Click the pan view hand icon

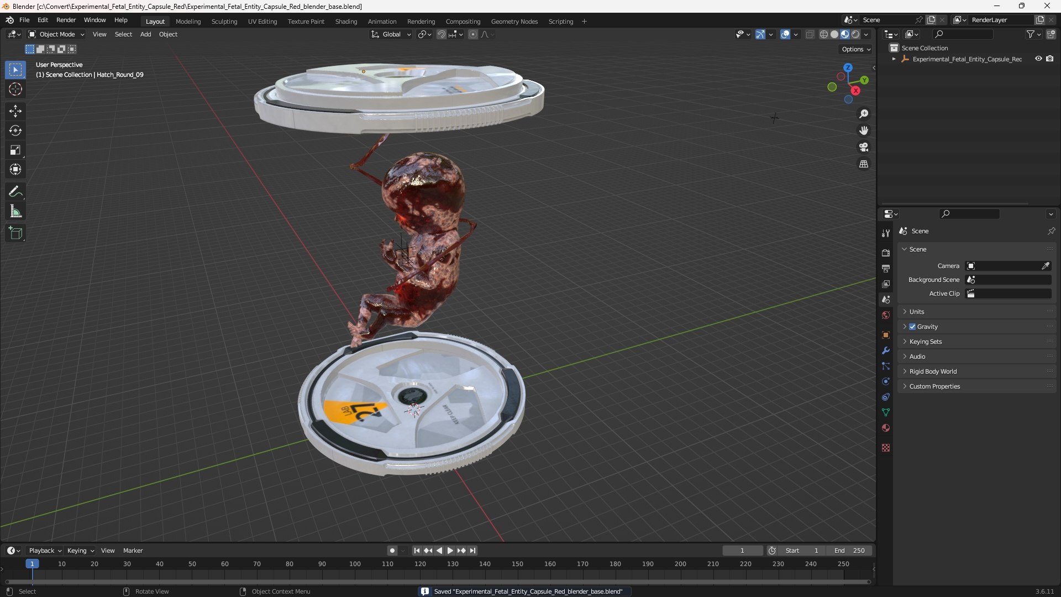coord(864,130)
